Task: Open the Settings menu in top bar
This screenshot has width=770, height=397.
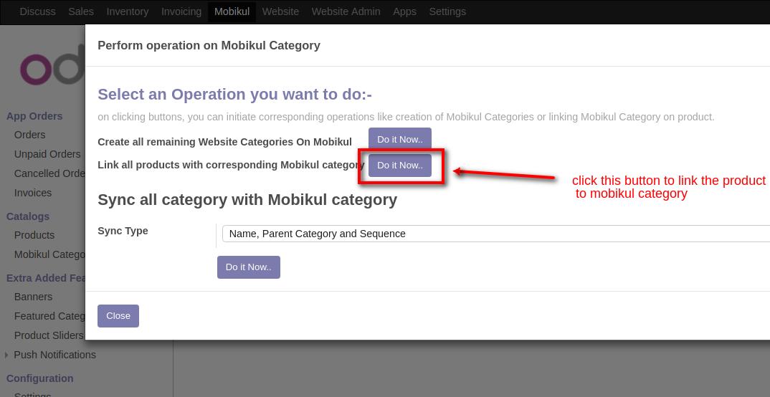Action: pyautogui.click(x=447, y=11)
